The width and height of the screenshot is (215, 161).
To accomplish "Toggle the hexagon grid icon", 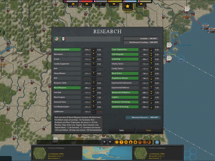I will 117,142.
